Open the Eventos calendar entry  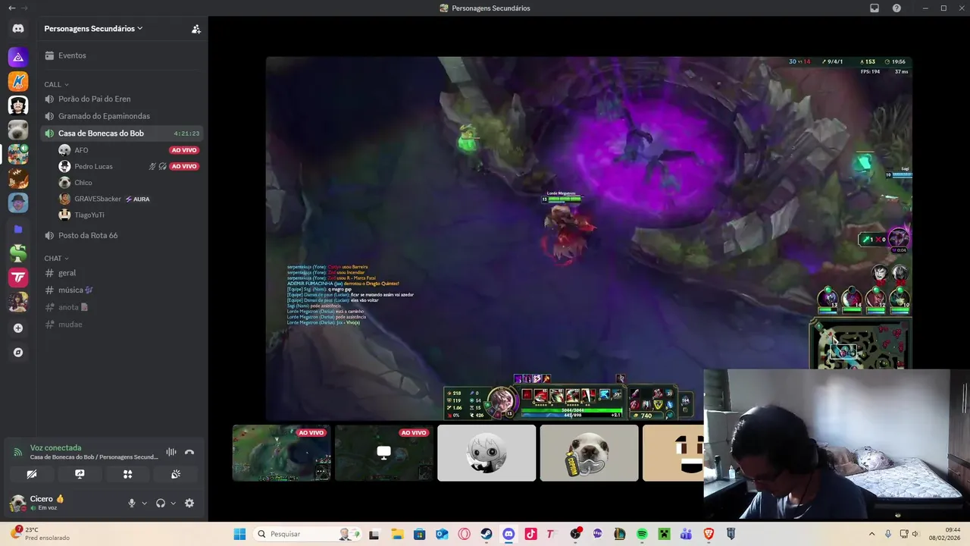[x=121, y=55]
